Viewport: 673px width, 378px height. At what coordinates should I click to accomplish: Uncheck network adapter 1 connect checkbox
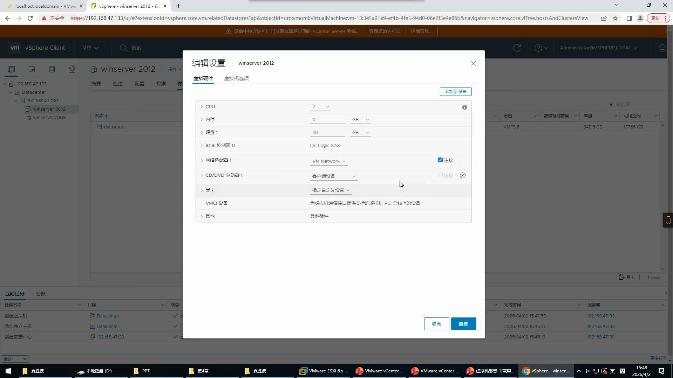point(440,160)
